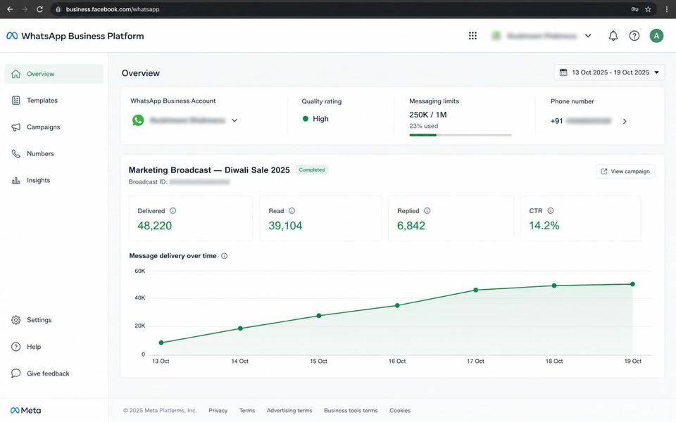The width and height of the screenshot is (676, 422).
Task: Click the Marketing Broadcast — Diwali Sale 2025 title
Action: tap(209, 170)
